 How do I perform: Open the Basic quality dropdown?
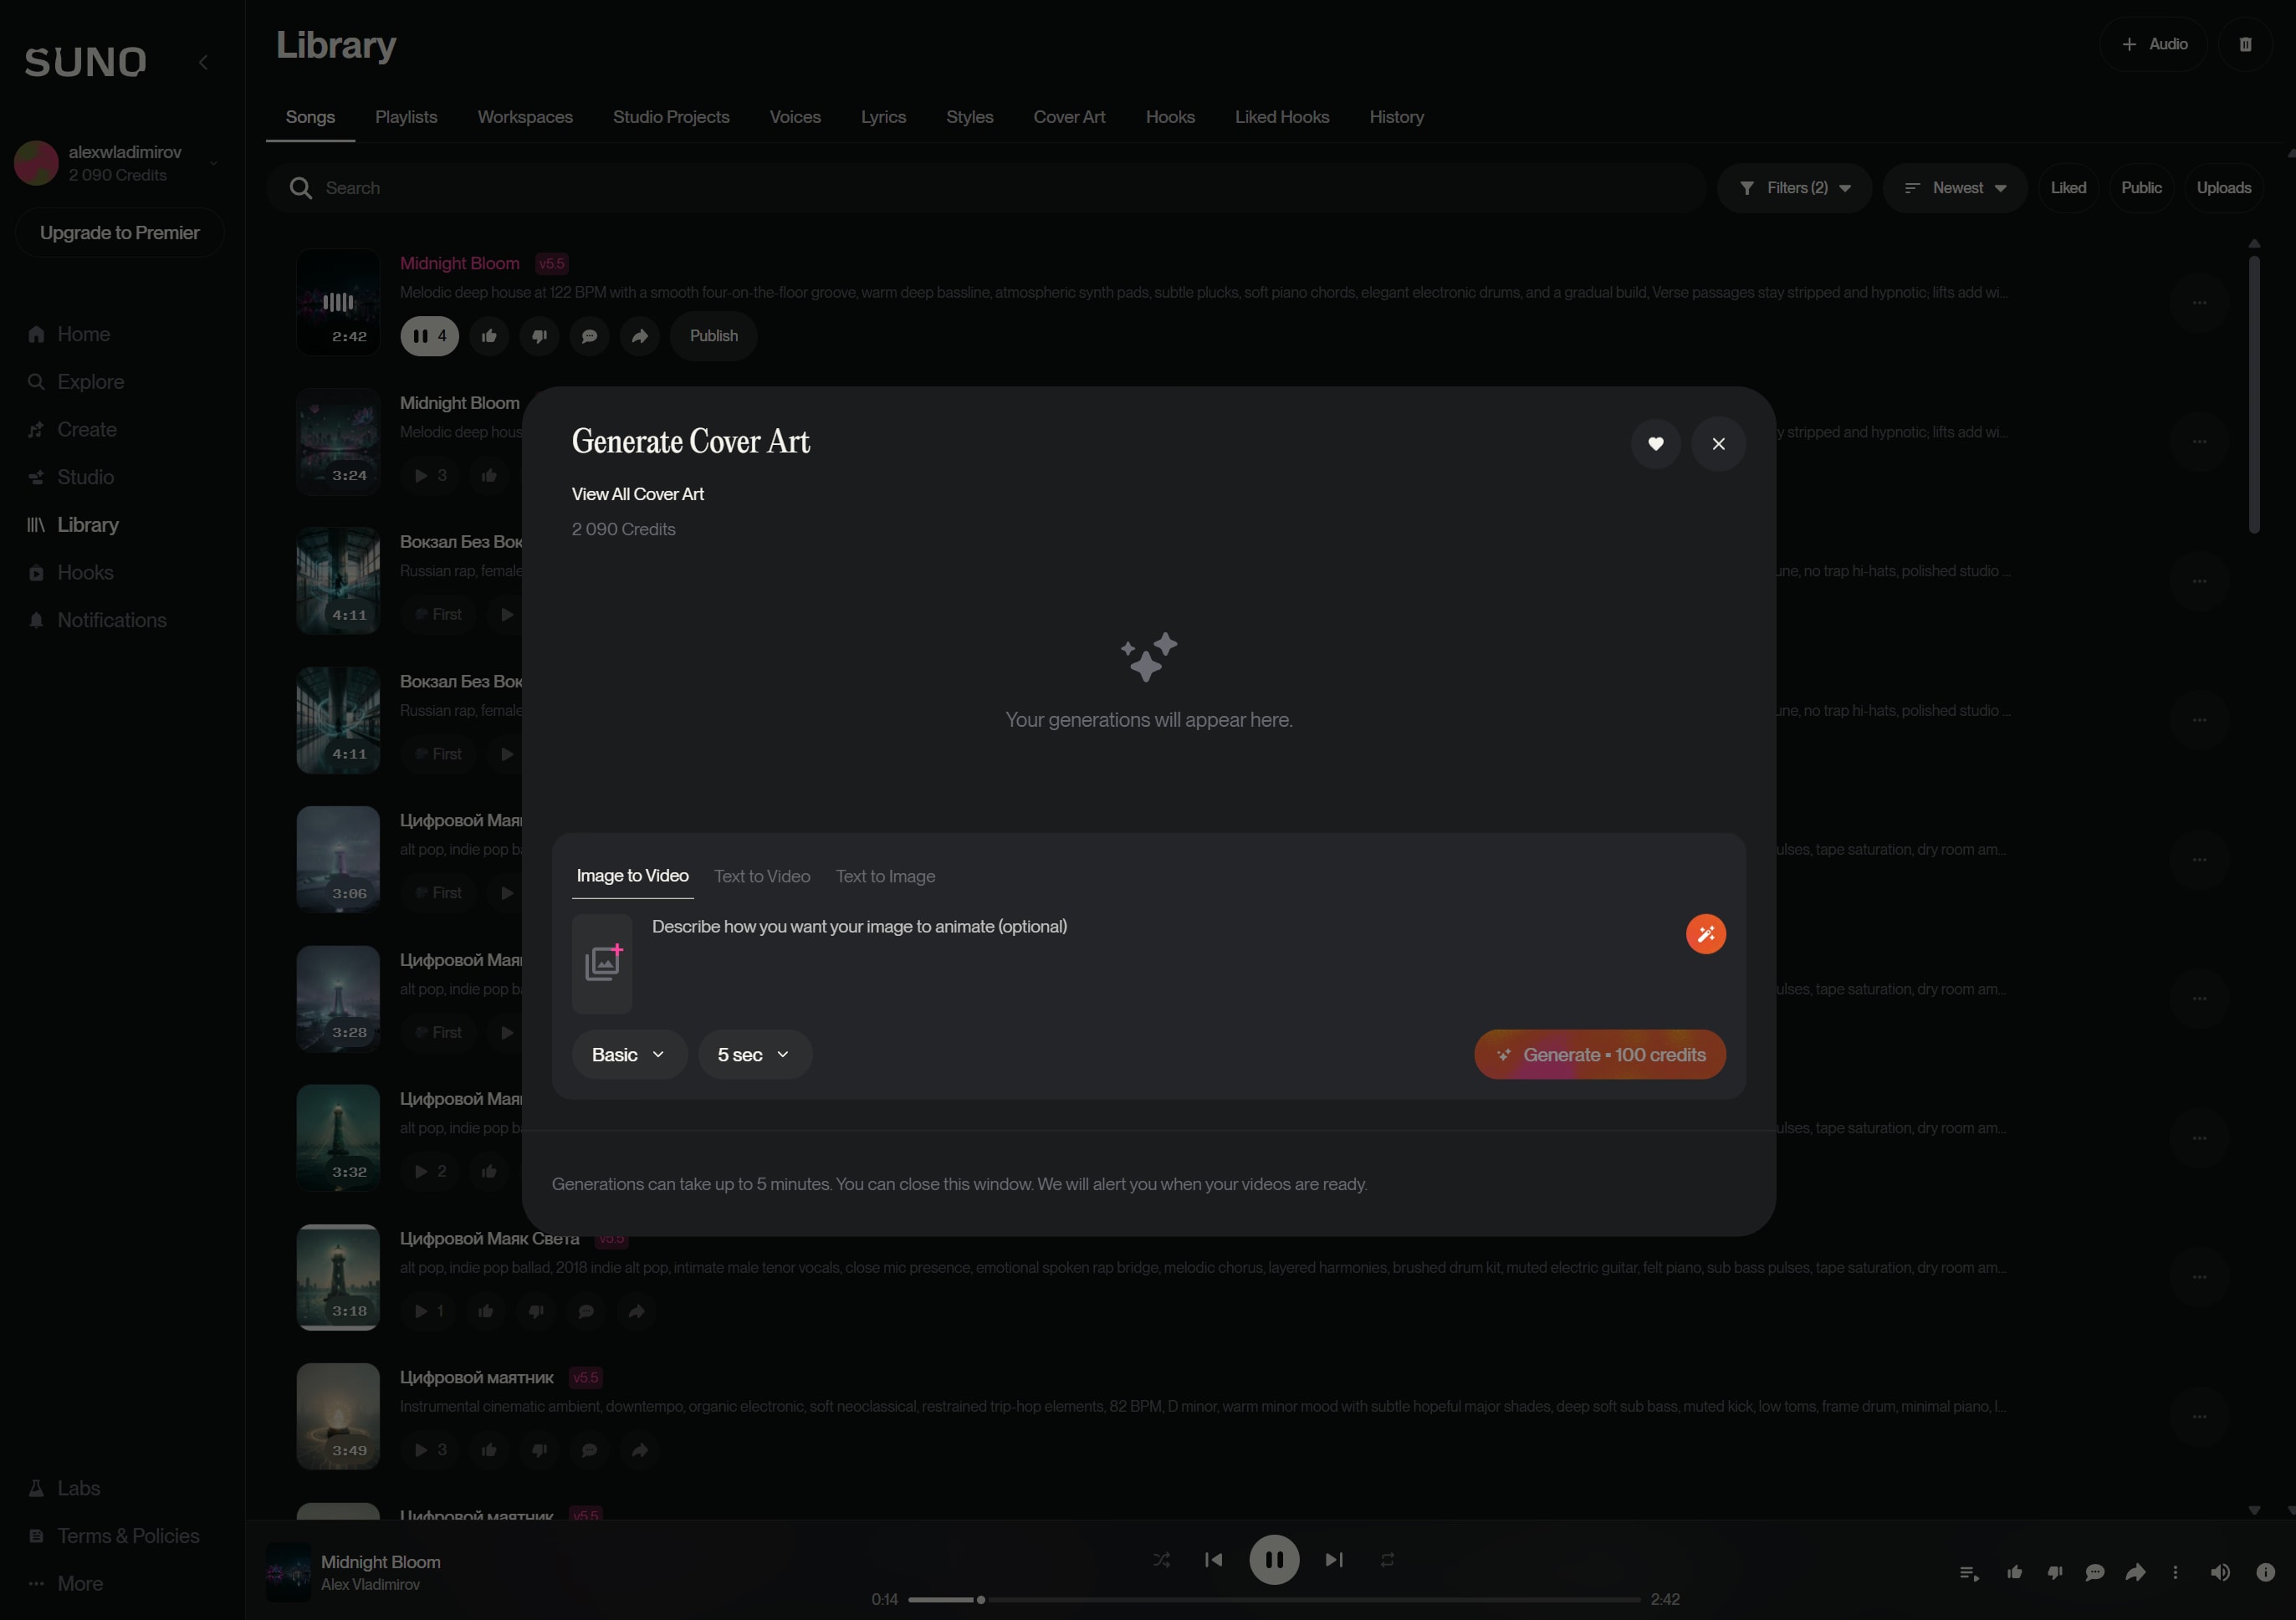[629, 1055]
